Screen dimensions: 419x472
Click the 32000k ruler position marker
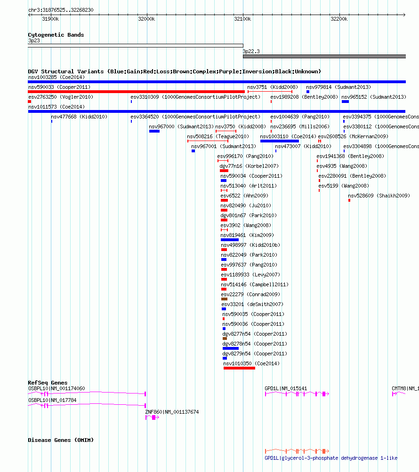146,19
